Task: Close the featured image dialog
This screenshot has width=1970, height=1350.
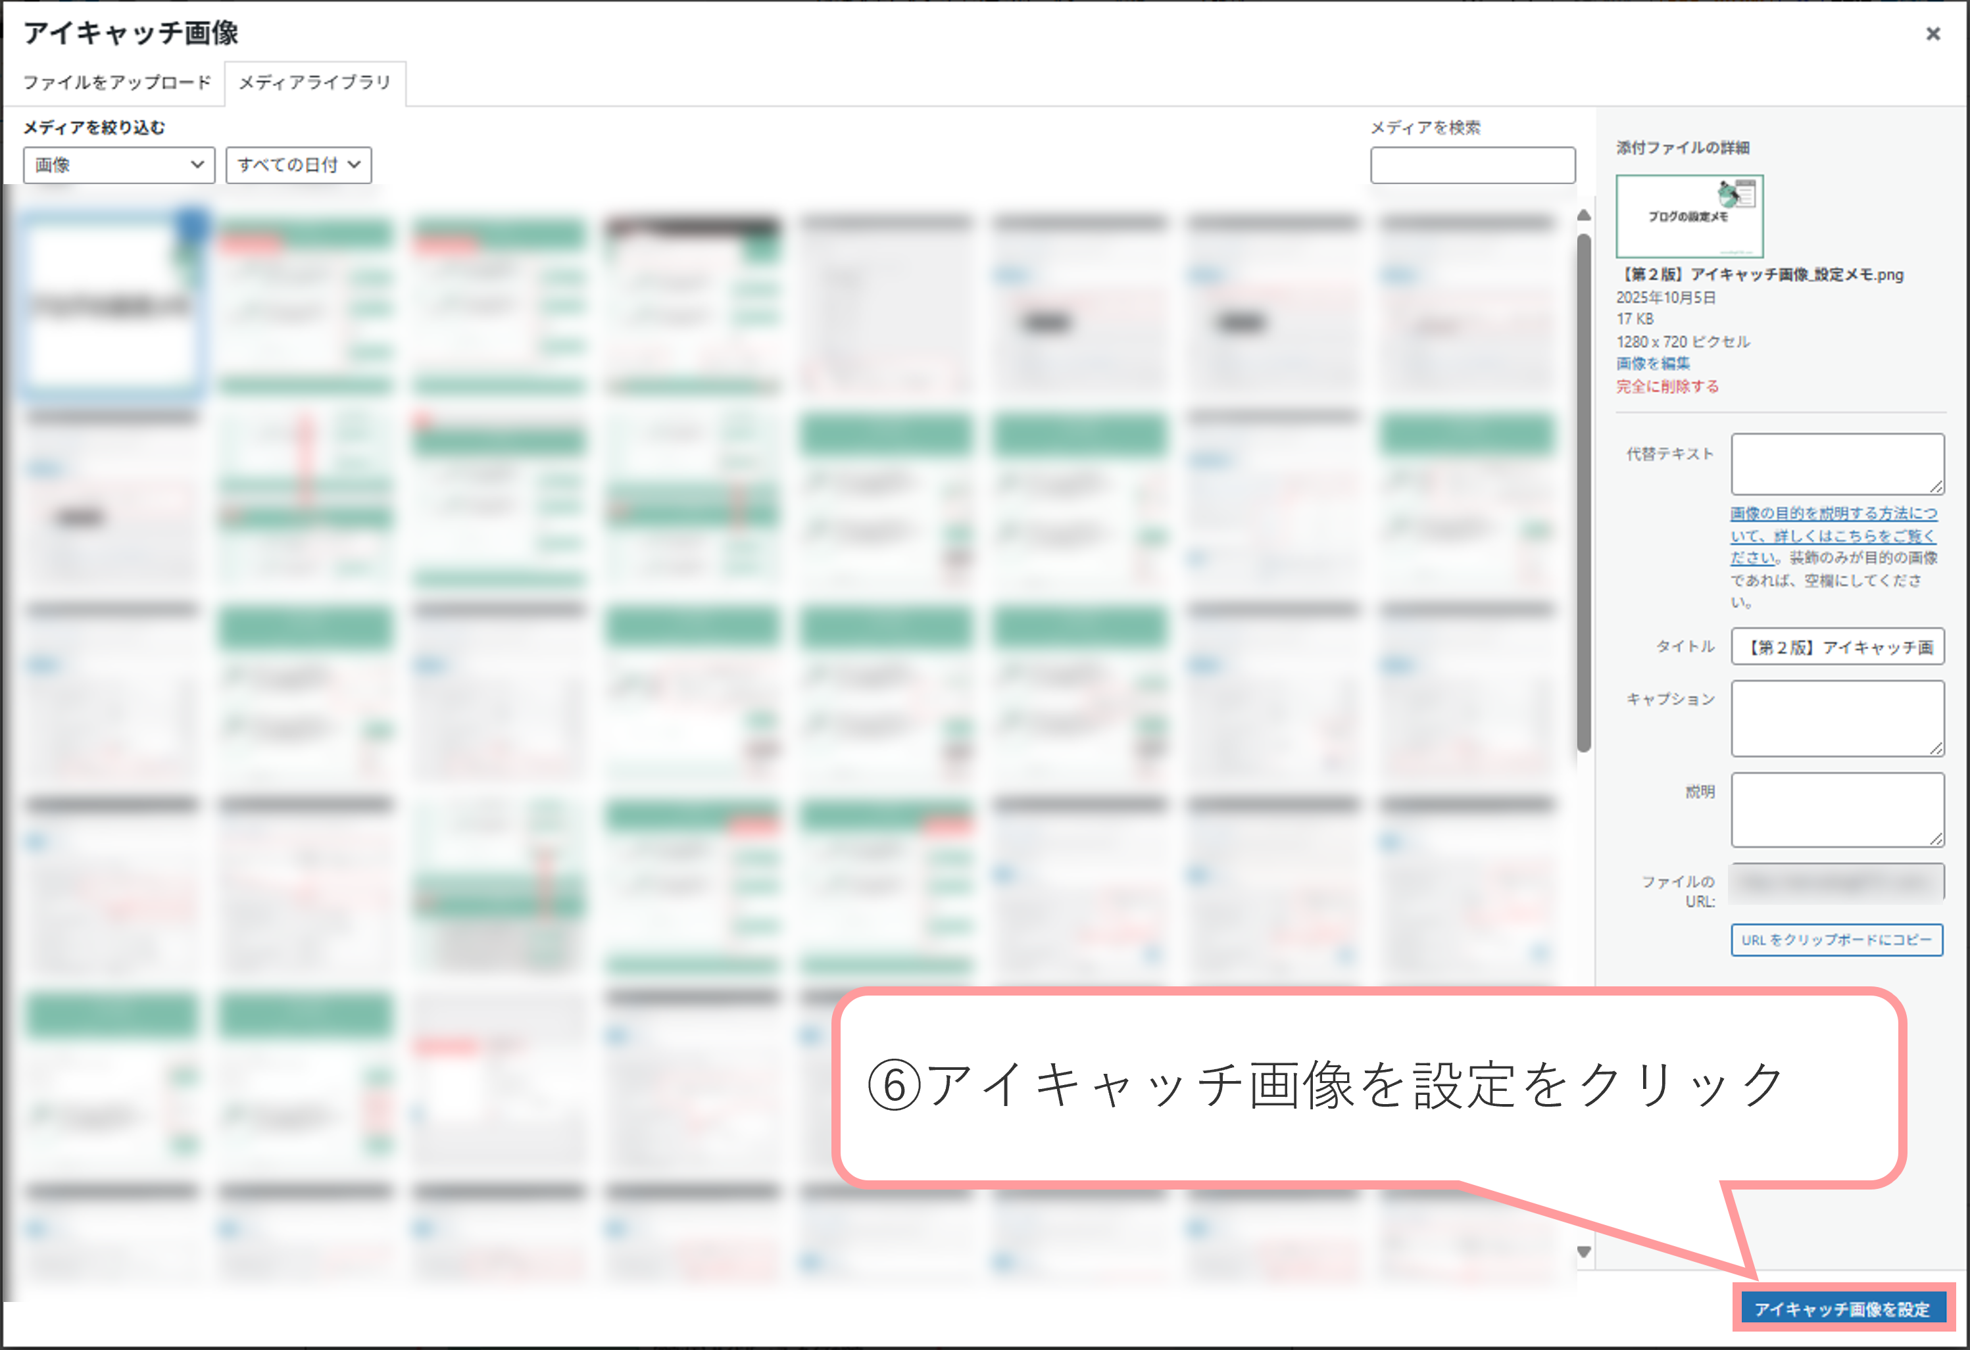Action: click(1933, 34)
